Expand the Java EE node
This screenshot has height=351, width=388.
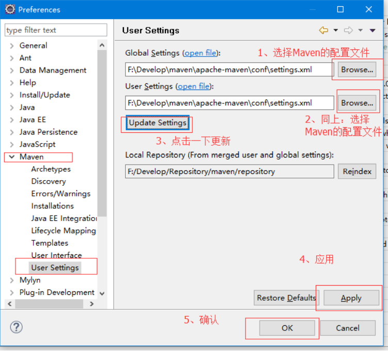tap(12, 120)
